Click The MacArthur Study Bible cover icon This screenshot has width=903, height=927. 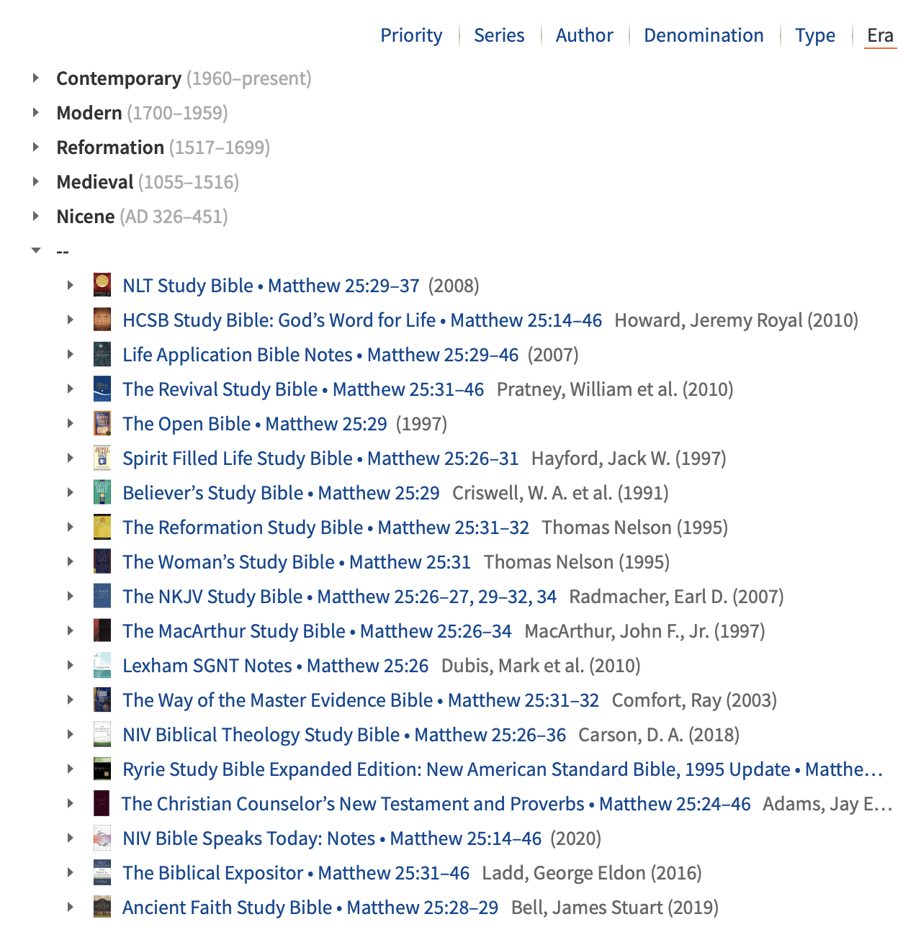(x=102, y=630)
